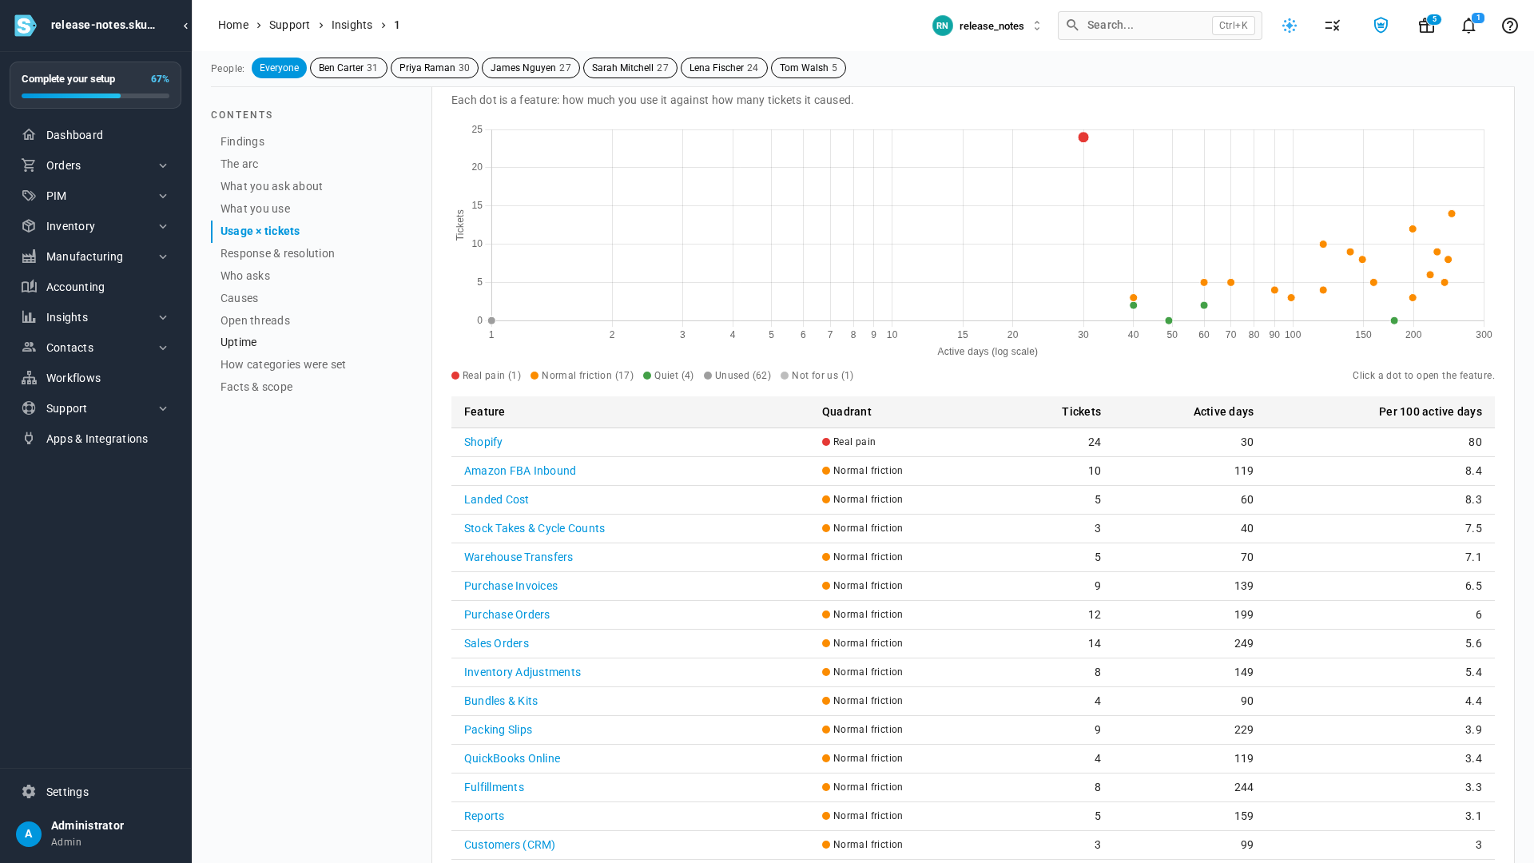Click Support in the breadcrumb
The width and height of the screenshot is (1534, 863).
[x=289, y=25]
